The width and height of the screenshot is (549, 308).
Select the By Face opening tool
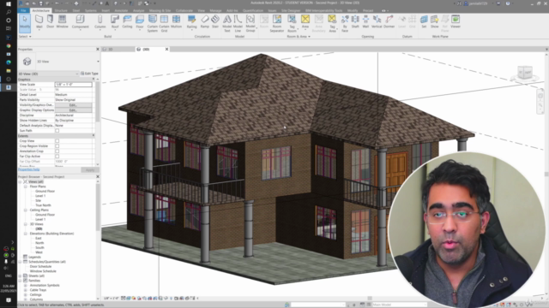coord(345,23)
